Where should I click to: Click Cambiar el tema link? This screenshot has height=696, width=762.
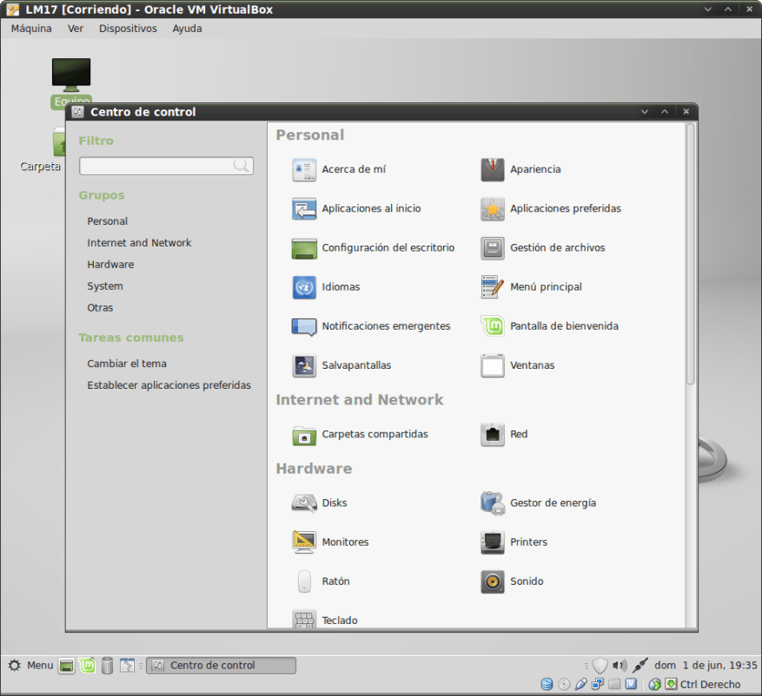127,364
